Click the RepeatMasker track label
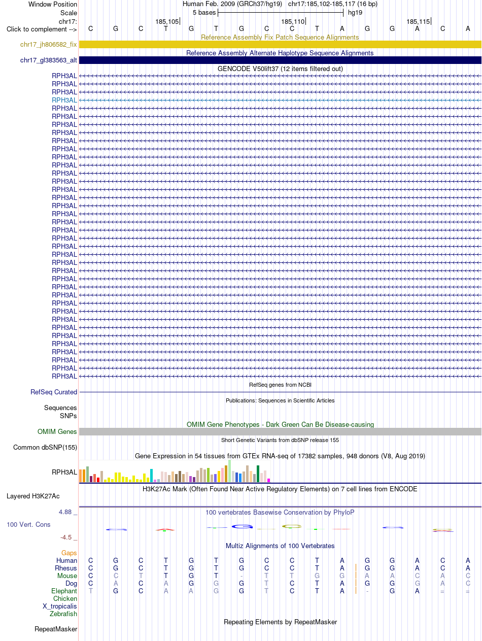The height and width of the screenshot is (641, 482). (56, 629)
